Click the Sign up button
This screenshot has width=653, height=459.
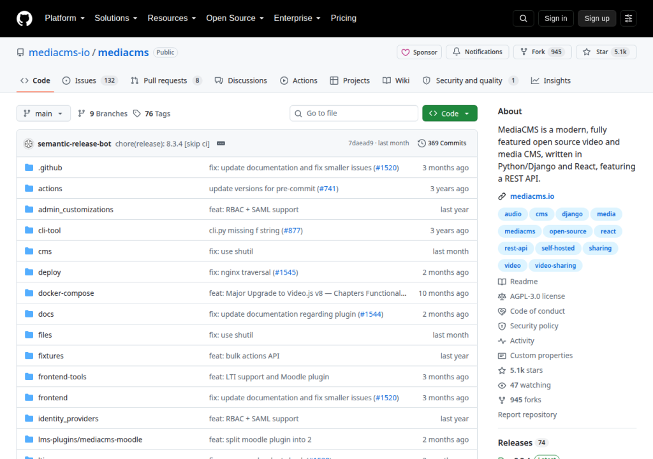pyautogui.click(x=597, y=18)
